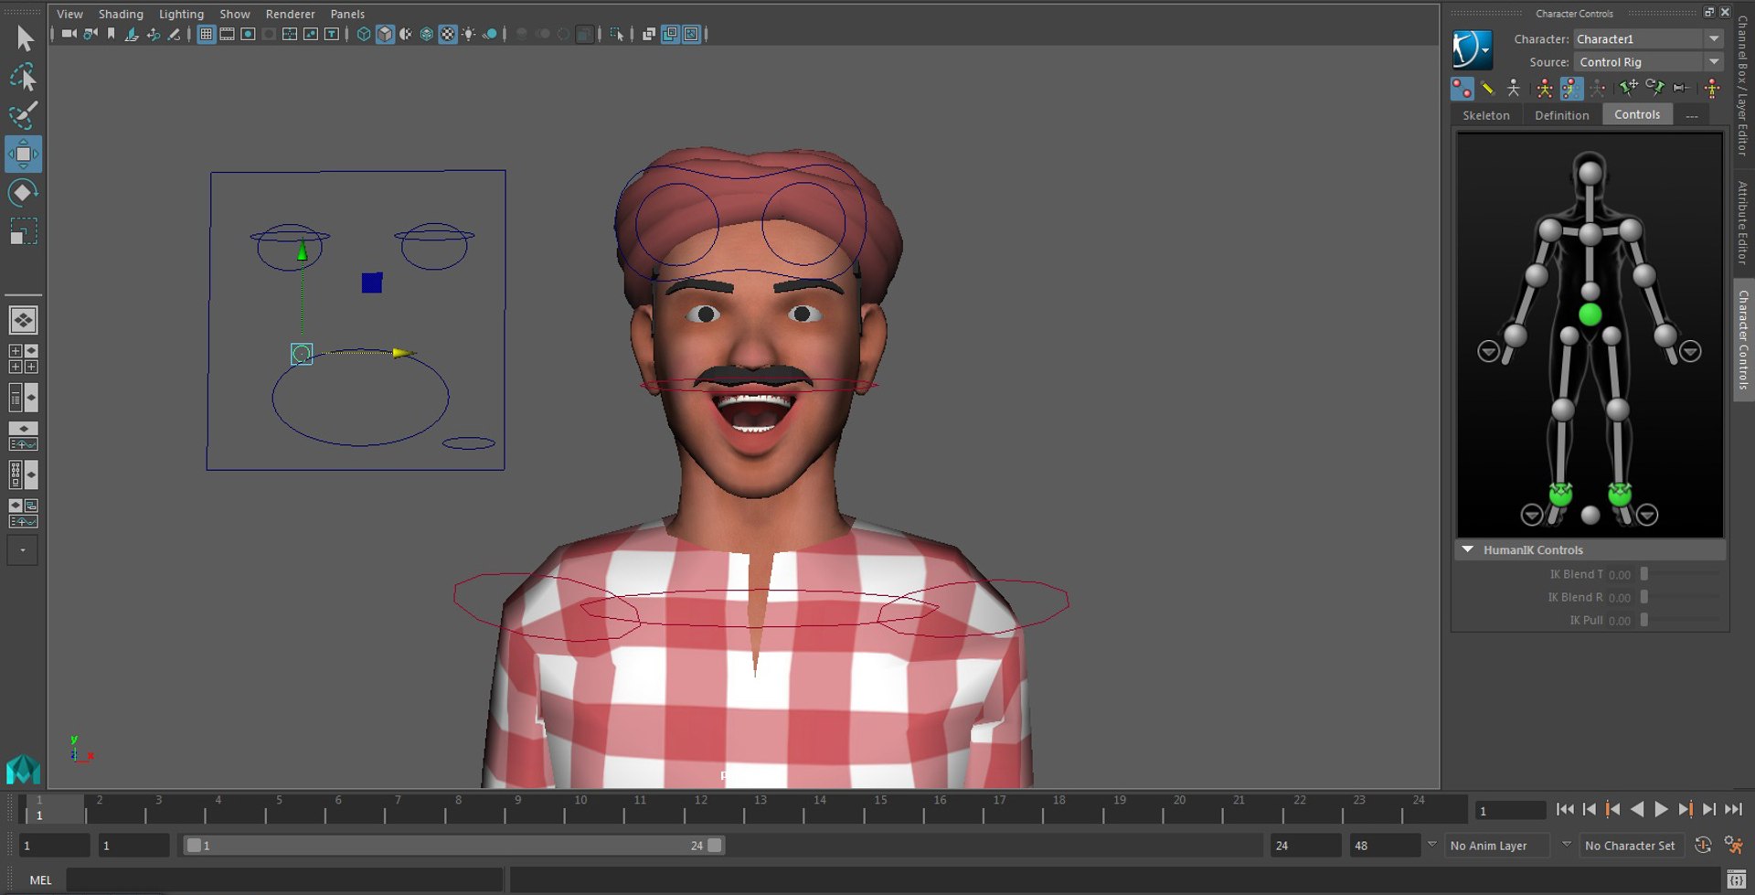Switch to the Skeleton tab

(x=1486, y=115)
